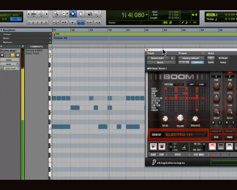Select the Zoomer magnifying glass tool

point(56,14)
